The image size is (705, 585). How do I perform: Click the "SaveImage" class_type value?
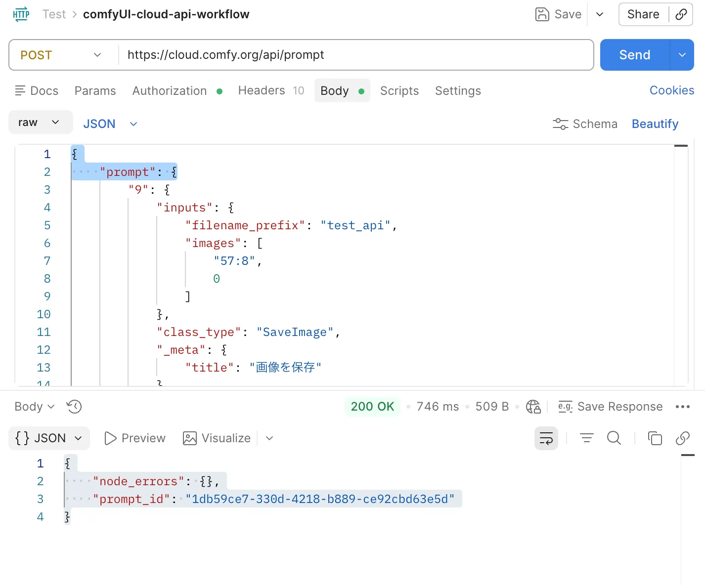tap(295, 332)
